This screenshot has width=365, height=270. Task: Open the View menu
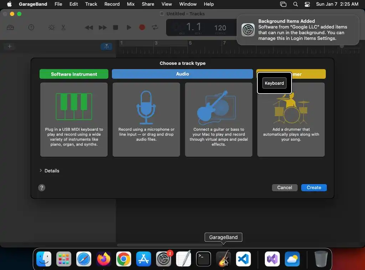[167, 4]
